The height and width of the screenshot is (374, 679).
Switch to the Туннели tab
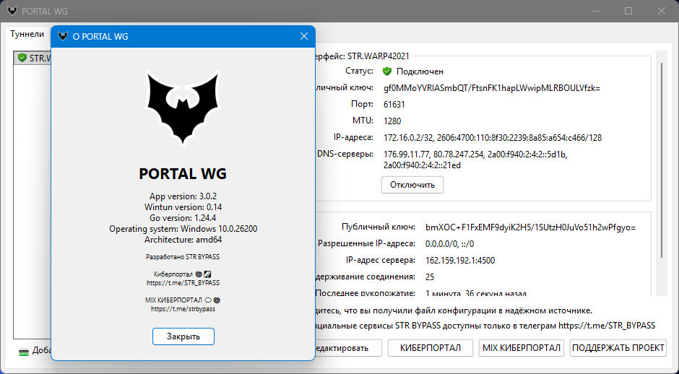click(27, 34)
